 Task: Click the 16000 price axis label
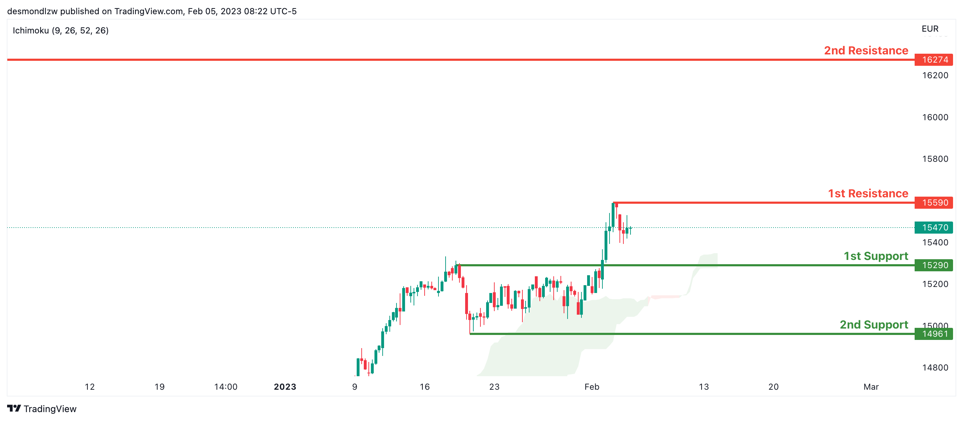[935, 117]
